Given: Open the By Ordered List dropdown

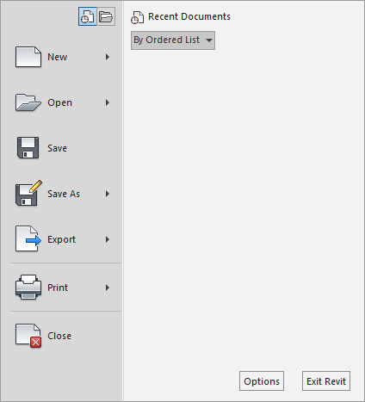Looking at the screenshot, I should pos(173,40).
